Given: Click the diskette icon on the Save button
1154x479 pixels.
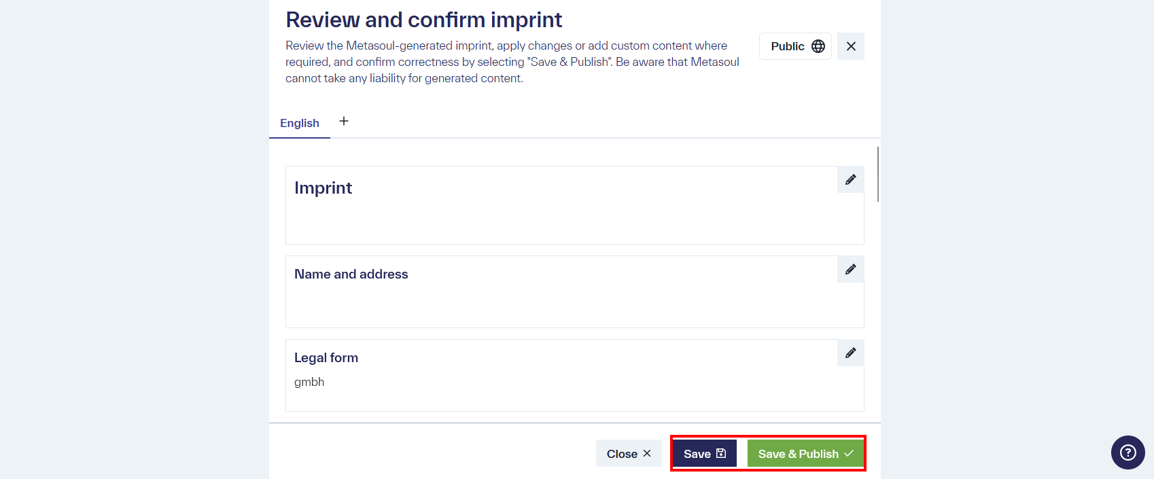Looking at the screenshot, I should [x=721, y=453].
